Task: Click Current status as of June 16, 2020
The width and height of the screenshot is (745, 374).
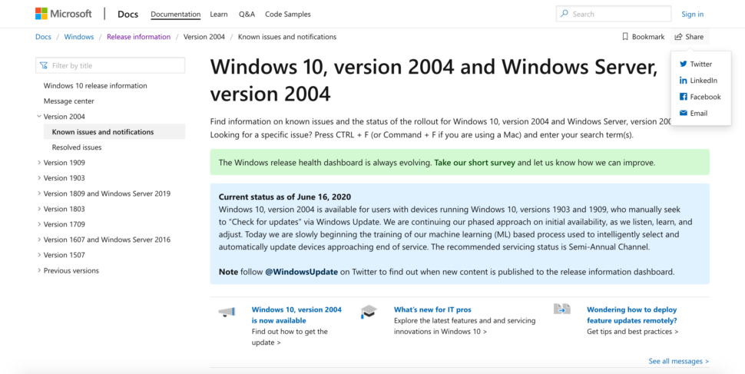Action: tap(285, 197)
